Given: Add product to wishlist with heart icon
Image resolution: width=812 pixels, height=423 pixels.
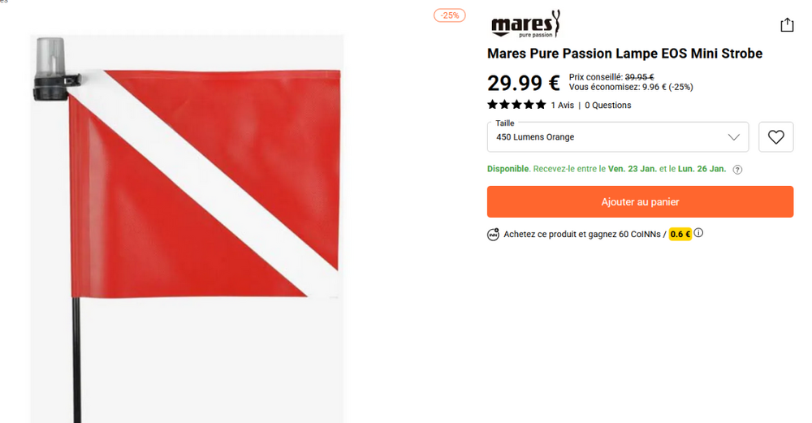Looking at the screenshot, I should (775, 137).
